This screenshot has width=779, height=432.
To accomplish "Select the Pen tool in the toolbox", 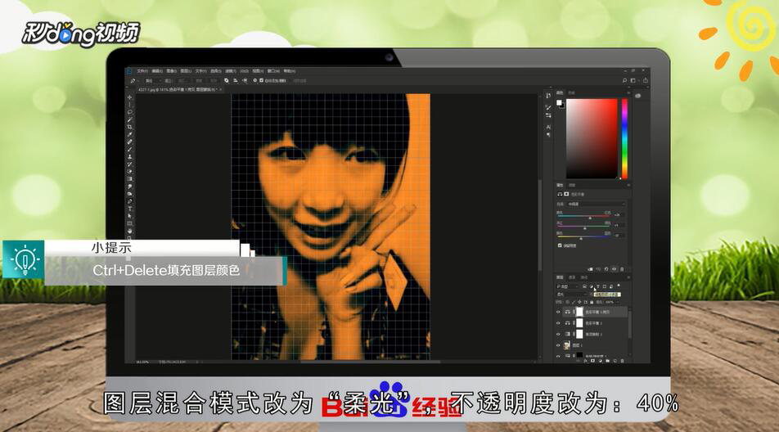I will 129,201.
